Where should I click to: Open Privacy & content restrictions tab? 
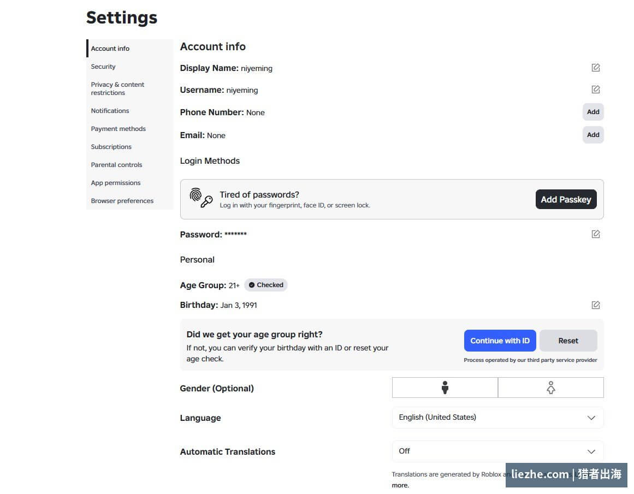point(129,88)
